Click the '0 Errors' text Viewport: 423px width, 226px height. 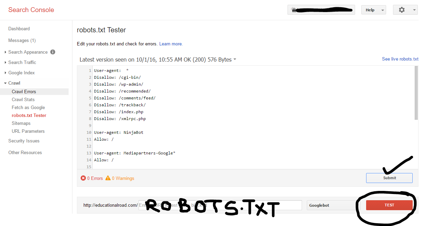point(95,179)
